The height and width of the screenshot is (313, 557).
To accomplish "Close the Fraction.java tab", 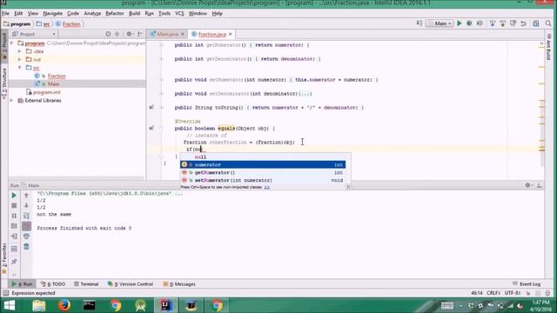I will pos(231,34).
